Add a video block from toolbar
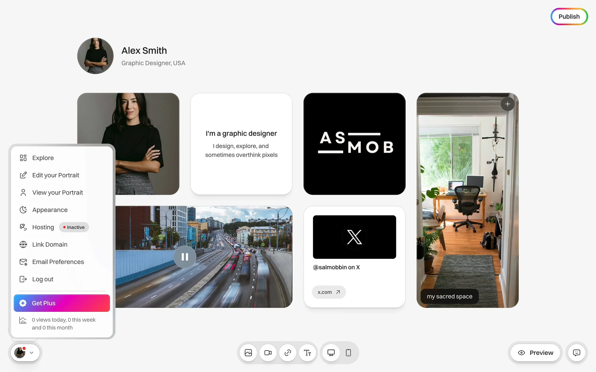This screenshot has height=372, width=596. pos(268,353)
